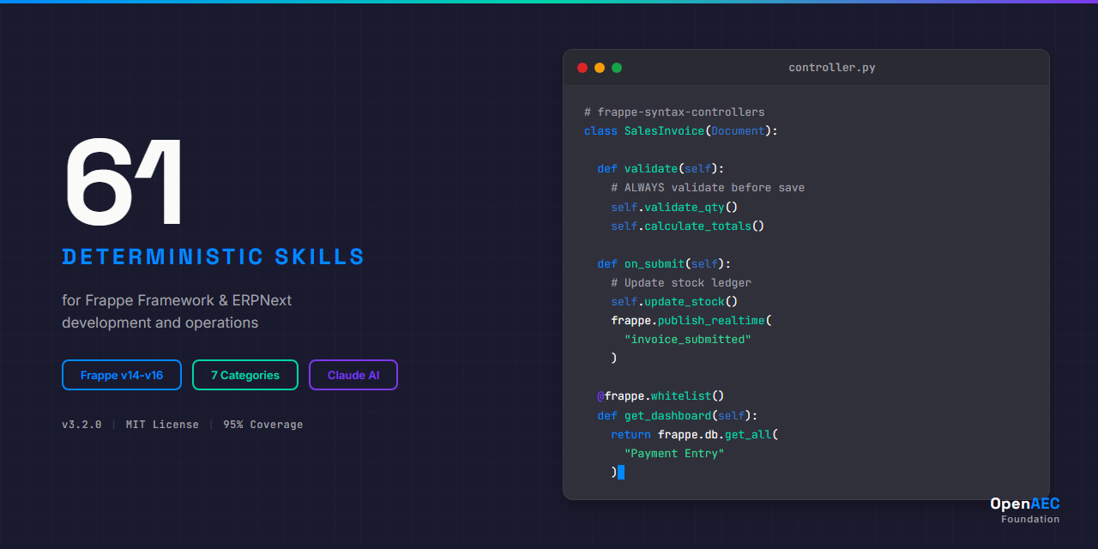Click the 'return frappe.db.get_all(' line
Viewport: 1098px width, 549px height.
[x=695, y=435]
